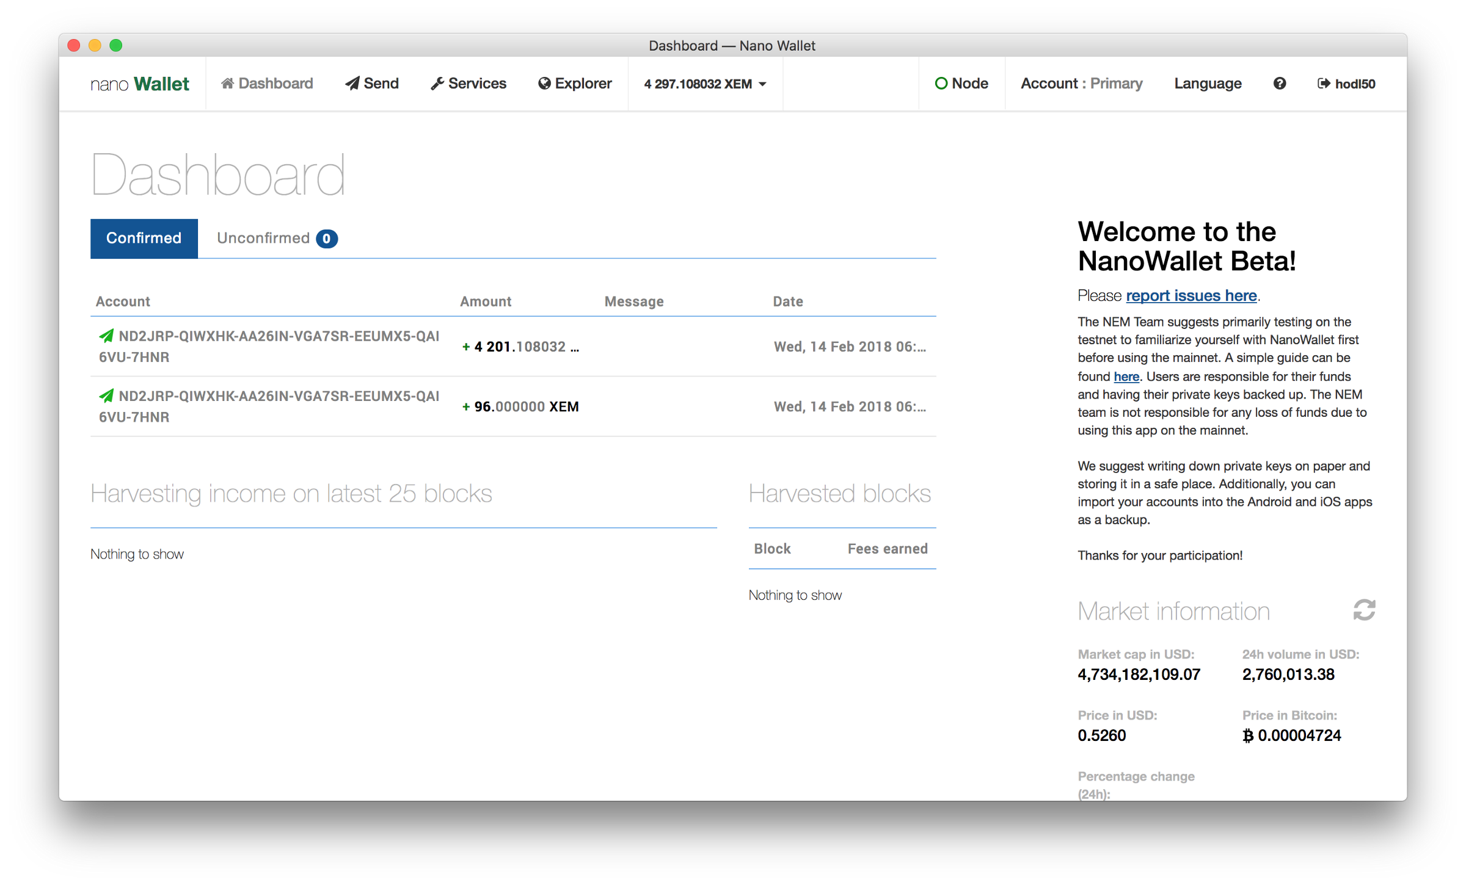The height and width of the screenshot is (885, 1466).
Task: Select the Confirmed transactions tab
Action: click(144, 238)
